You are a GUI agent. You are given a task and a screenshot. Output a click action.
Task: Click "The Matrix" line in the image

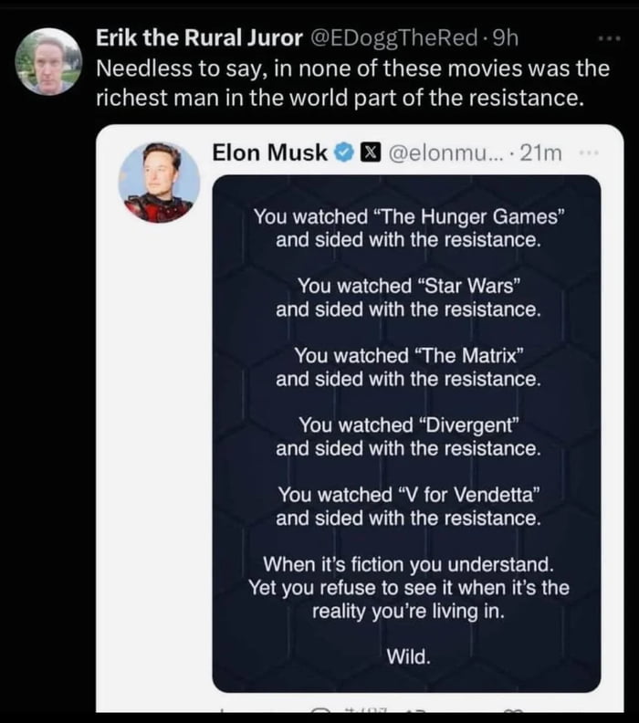(409, 355)
